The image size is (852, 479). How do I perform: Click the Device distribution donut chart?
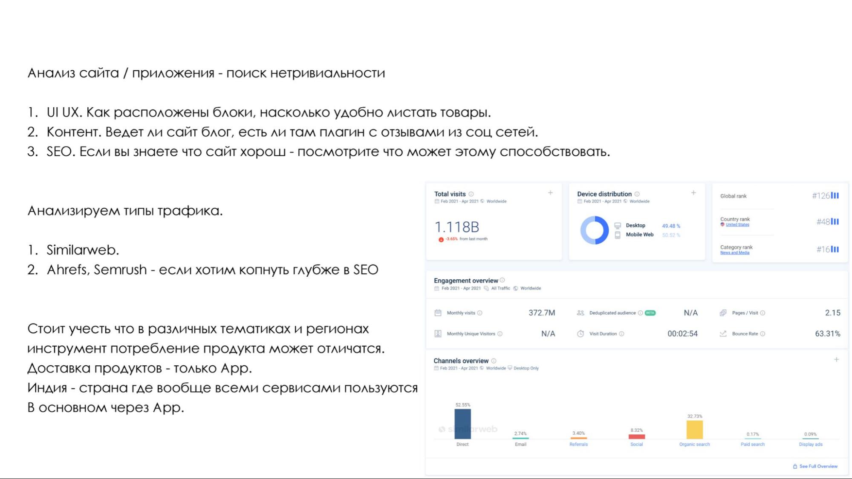595,230
